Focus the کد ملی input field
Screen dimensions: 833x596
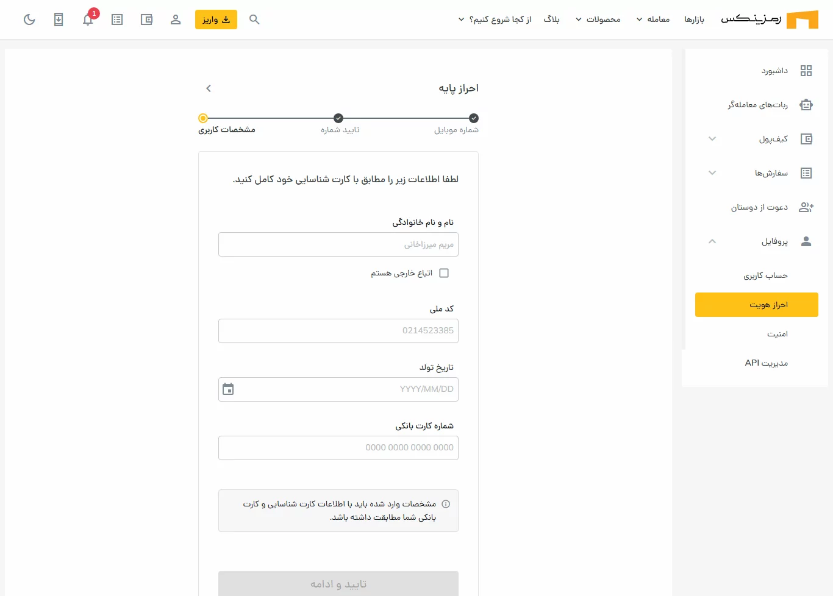click(338, 331)
